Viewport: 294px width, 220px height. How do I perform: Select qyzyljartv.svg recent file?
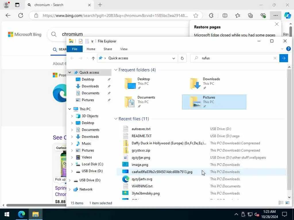pos(202,179)
